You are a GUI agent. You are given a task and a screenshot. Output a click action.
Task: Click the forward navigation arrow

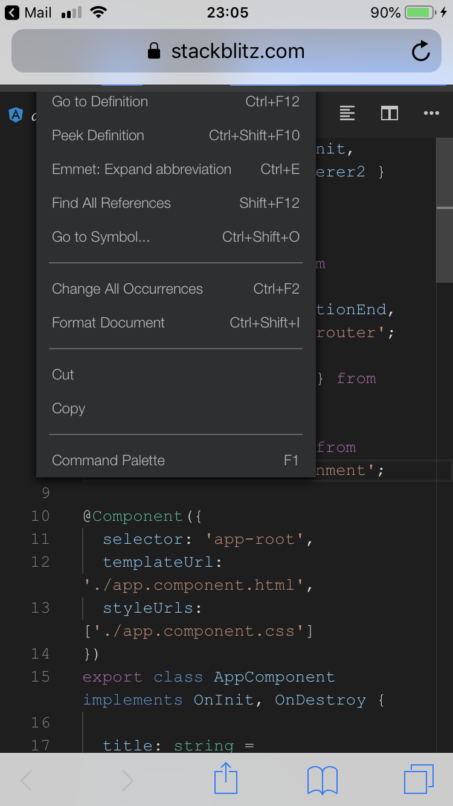(127, 779)
